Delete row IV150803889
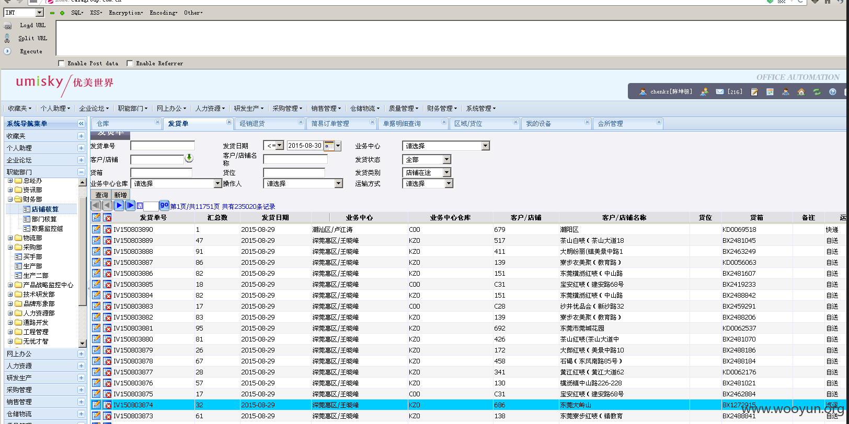This screenshot has height=424, width=849. pyautogui.click(x=107, y=240)
